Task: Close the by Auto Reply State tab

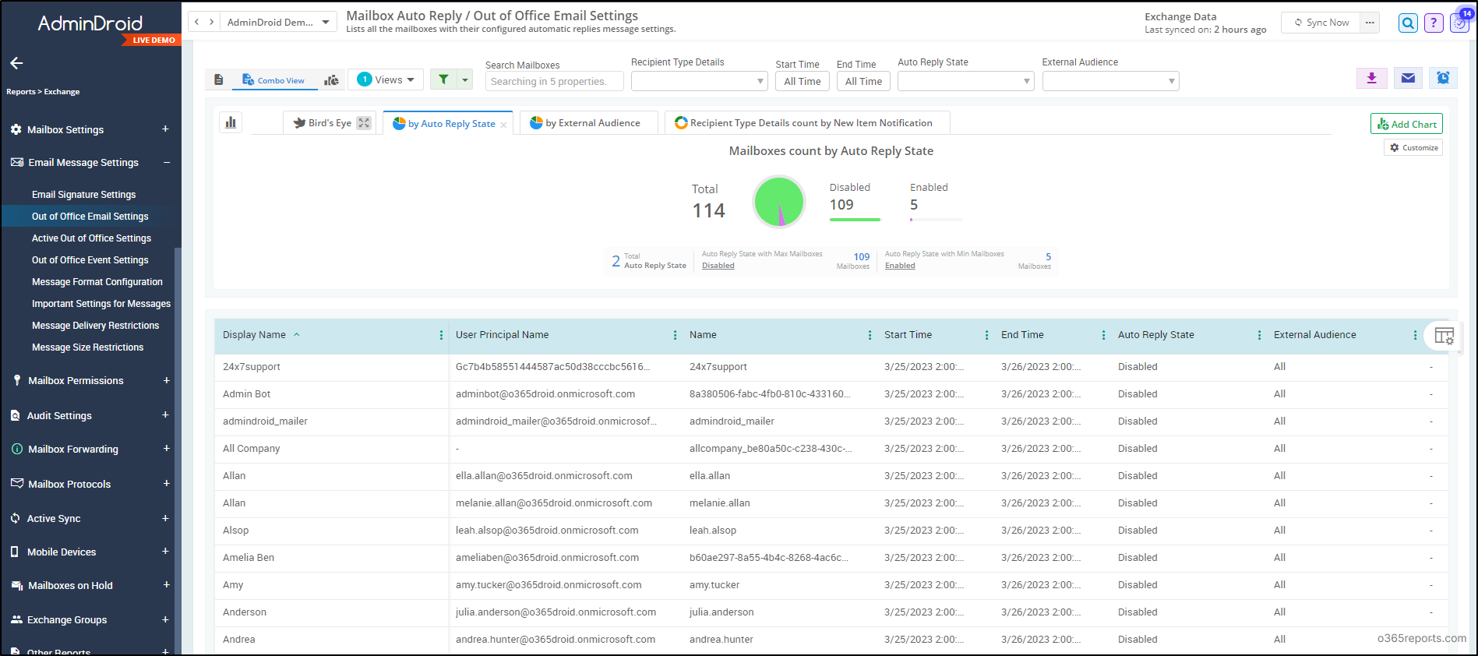Action: tap(504, 125)
